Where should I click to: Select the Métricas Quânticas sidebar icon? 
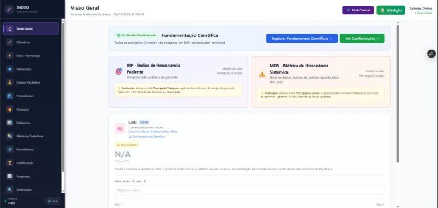(10, 136)
